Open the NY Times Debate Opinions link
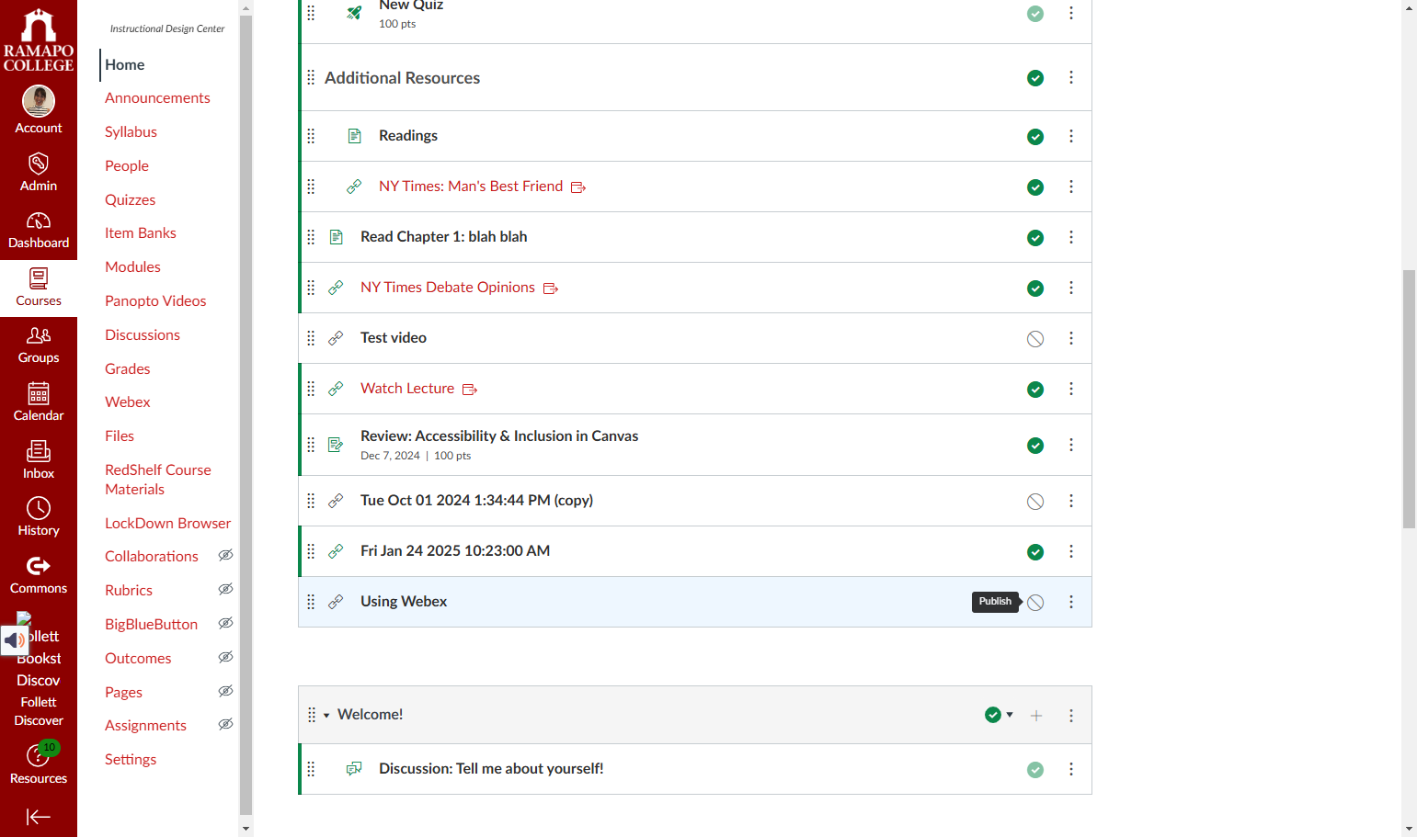Screen dimensions: 1417x837 (448, 287)
